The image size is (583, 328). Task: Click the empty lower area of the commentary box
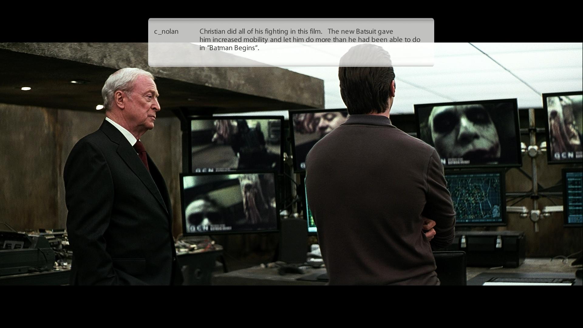click(291, 59)
